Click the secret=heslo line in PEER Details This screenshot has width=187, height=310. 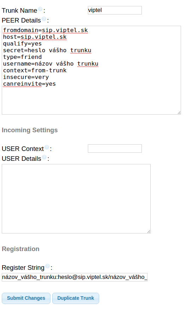tap(47, 50)
